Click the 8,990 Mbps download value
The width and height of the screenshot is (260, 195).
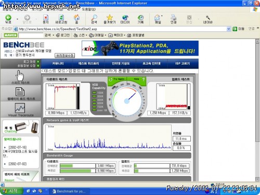[x=56, y=113]
